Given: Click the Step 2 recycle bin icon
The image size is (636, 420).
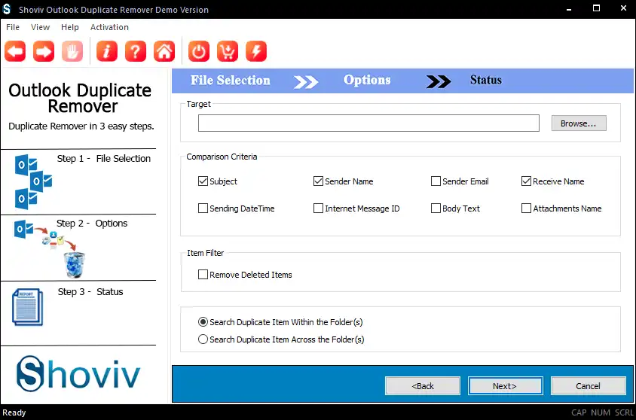Looking at the screenshot, I should click(x=75, y=265).
